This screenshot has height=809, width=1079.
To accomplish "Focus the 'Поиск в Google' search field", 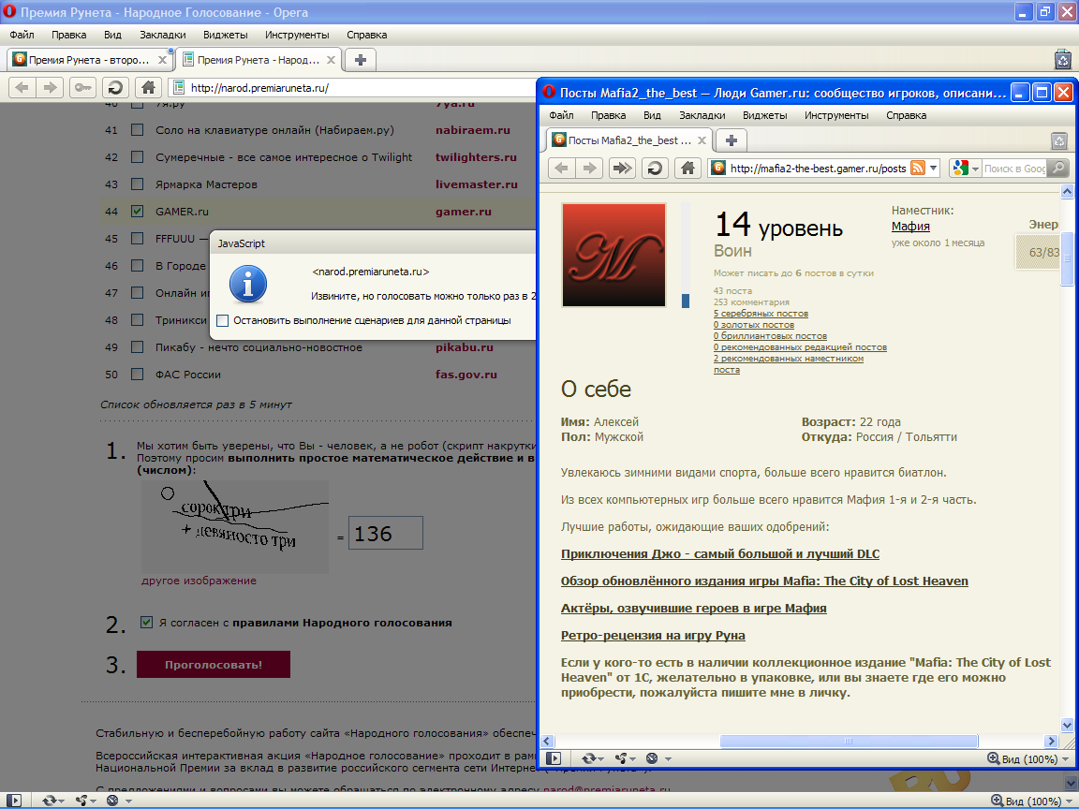I will 1014,168.
